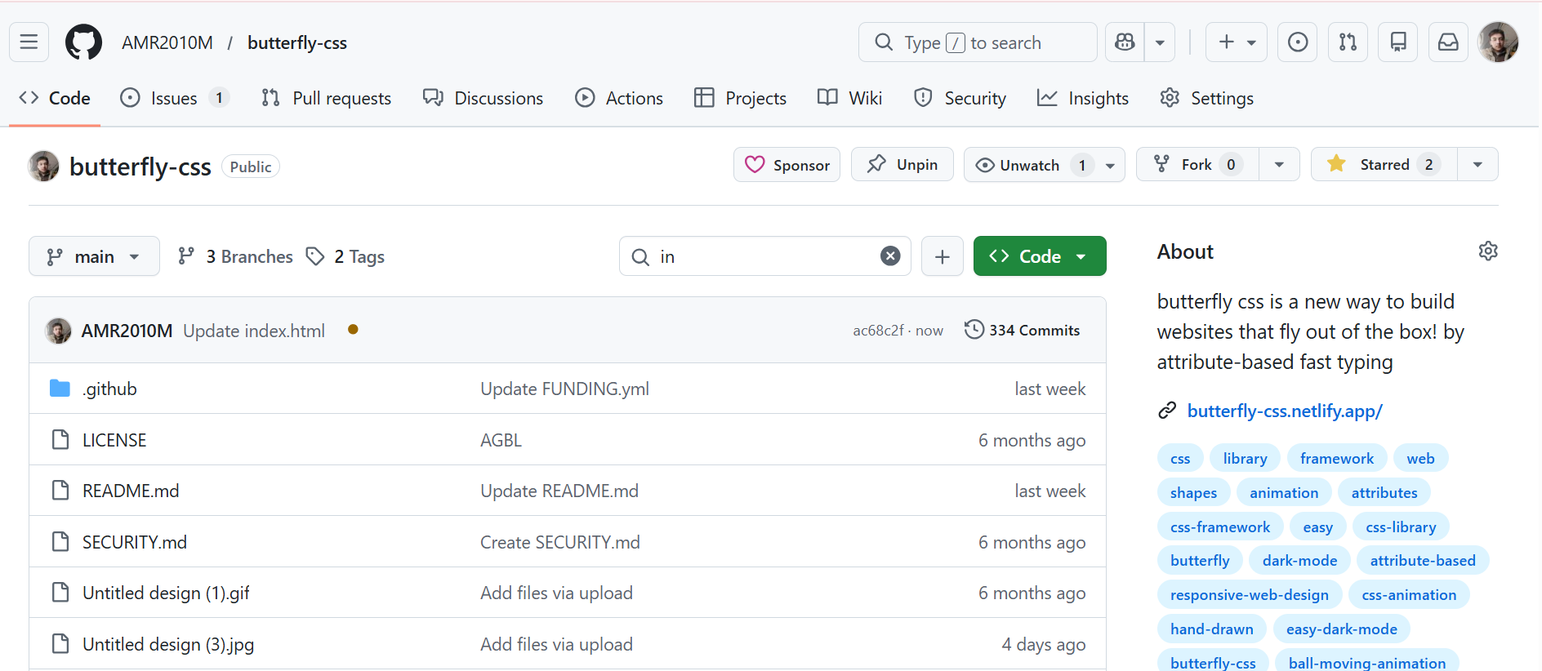Image resolution: width=1542 pixels, height=671 pixels.
Task: Open the hamburger navigation menu
Action: [x=29, y=42]
